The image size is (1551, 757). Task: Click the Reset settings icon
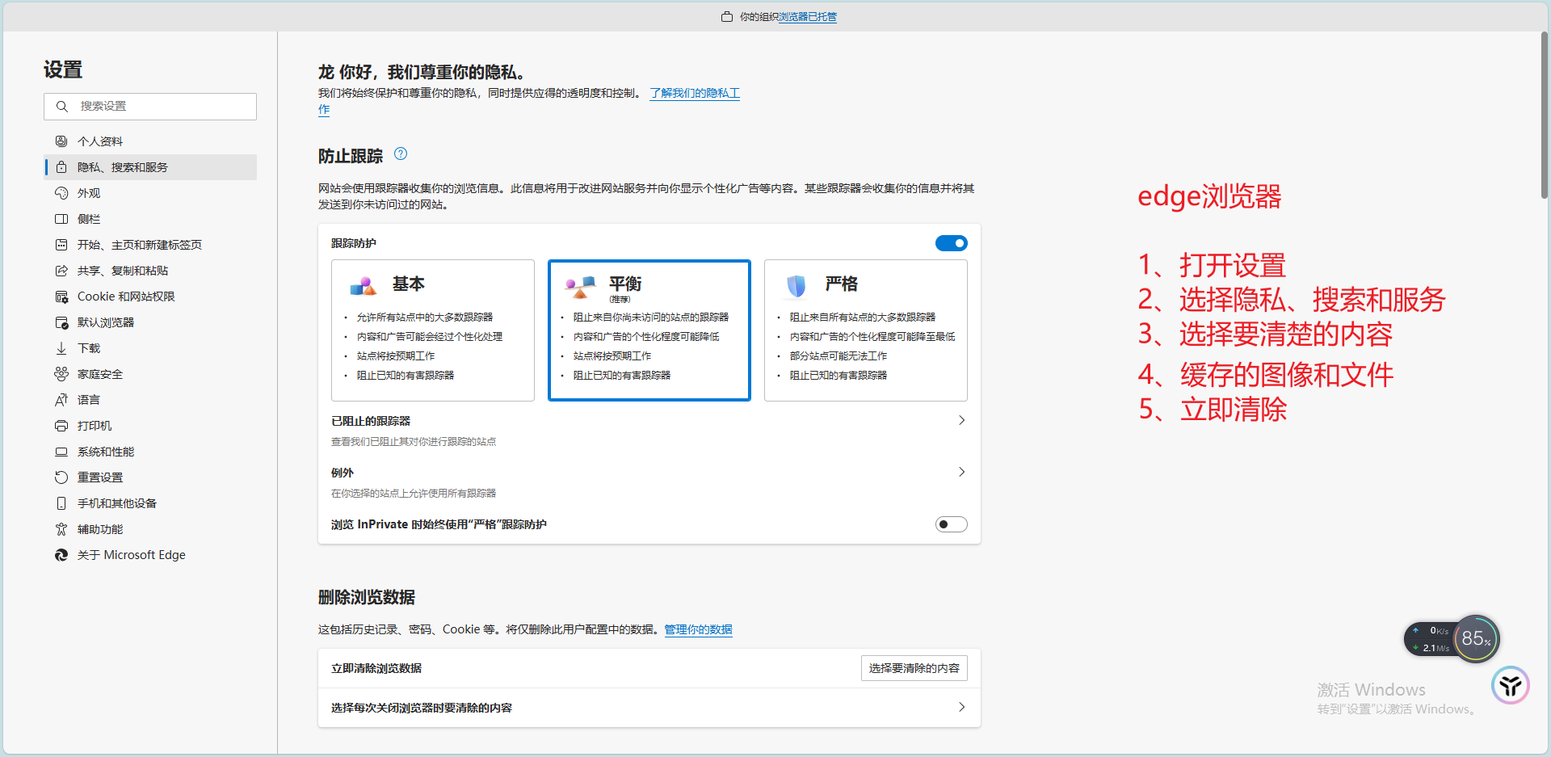[x=61, y=477]
